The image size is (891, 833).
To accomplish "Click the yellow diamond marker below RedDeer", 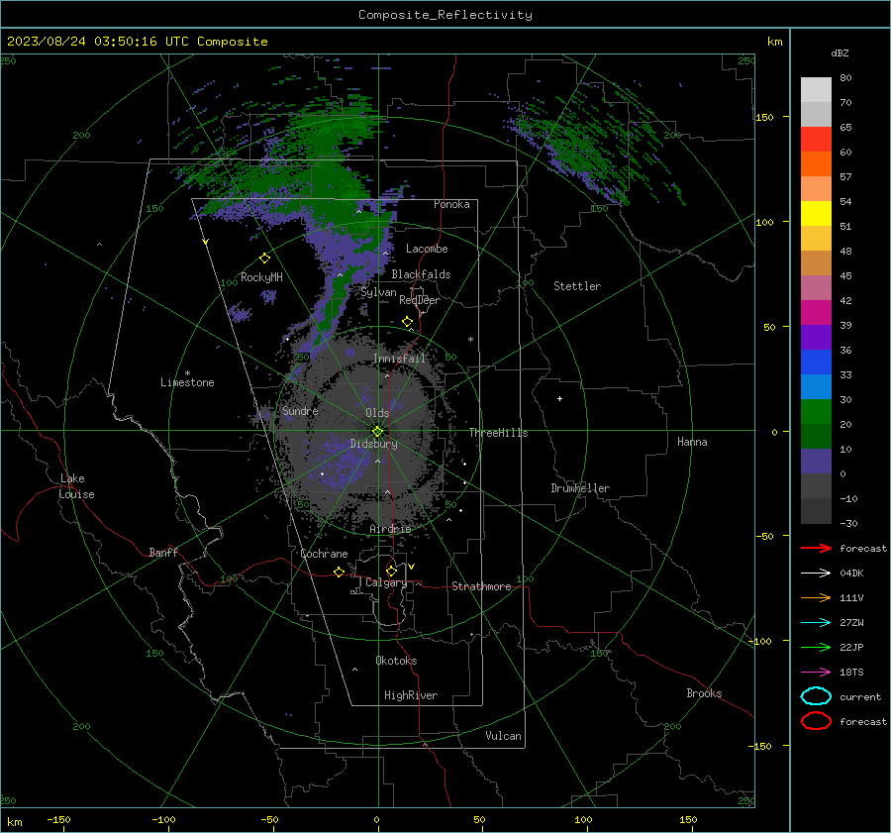I will (407, 322).
